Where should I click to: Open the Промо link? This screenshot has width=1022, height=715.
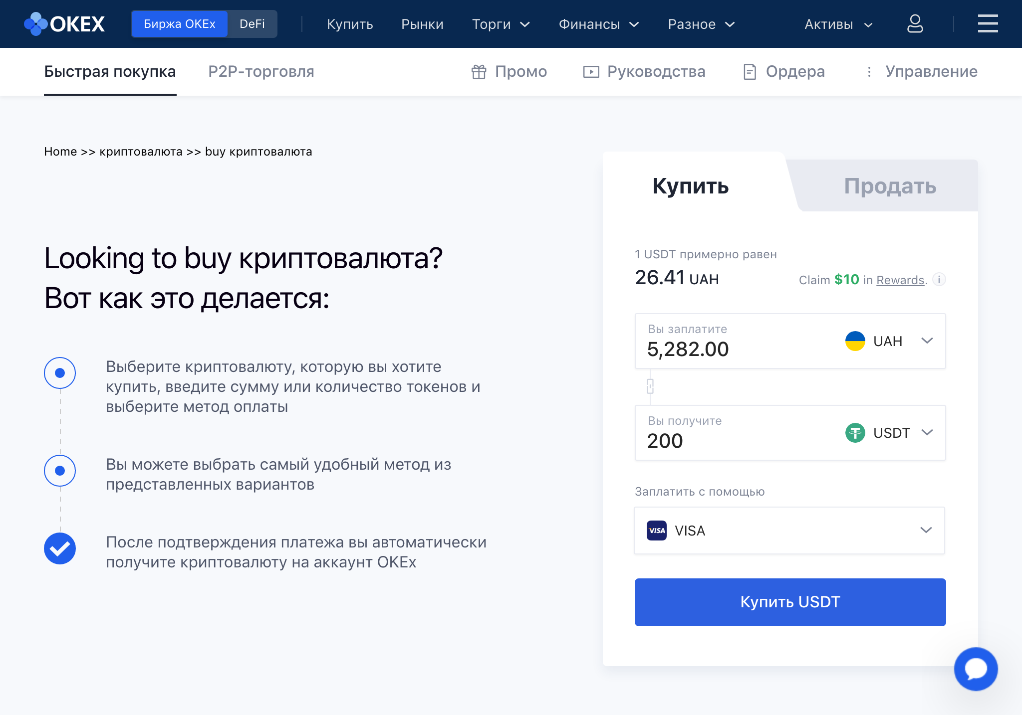pyautogui.click(x=521, y=72)
